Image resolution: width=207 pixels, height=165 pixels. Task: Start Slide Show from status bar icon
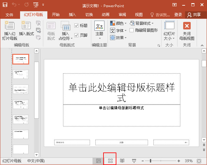134,161
